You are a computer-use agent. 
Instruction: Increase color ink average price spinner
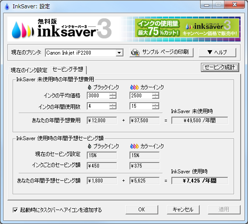156,94
